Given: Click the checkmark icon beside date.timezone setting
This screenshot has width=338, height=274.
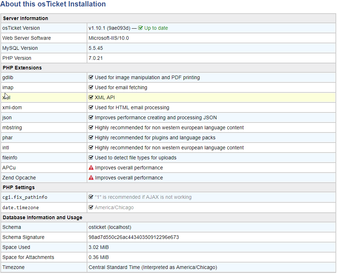Looking at the screenshot, I should [91, 207].
